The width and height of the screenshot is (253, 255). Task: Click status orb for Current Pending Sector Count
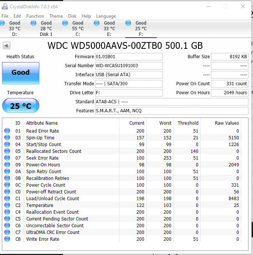pyautogui.click(x=7, y=219)
